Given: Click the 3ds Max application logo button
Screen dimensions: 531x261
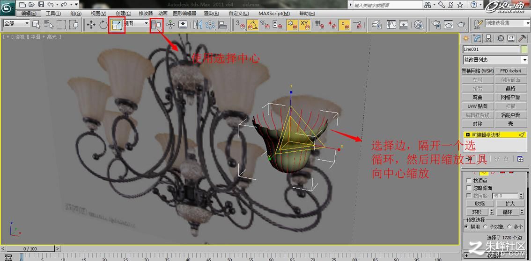Looking at the screenshot, I should click(x=7, y=7).
